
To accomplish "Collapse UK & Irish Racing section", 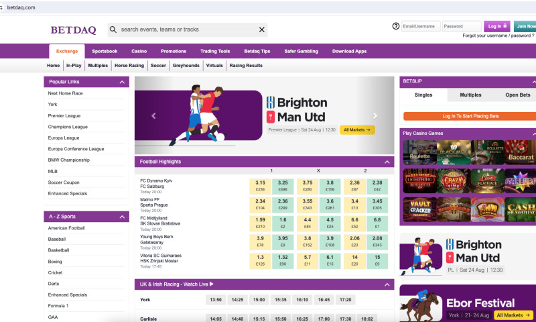I will coord(387,284).
